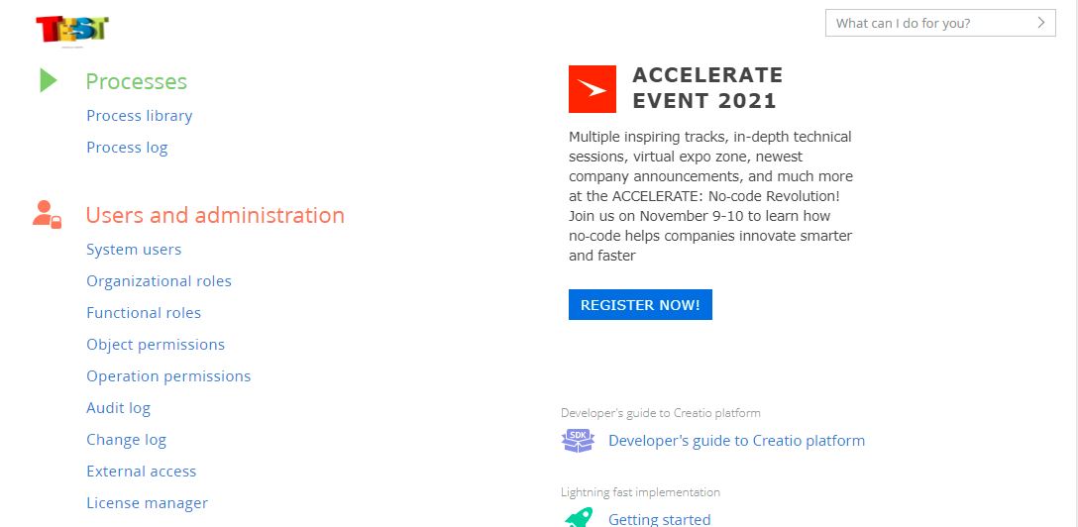Open the Process library link
This screenshot has width=1078, height=527.
click(x=140, y=116)
